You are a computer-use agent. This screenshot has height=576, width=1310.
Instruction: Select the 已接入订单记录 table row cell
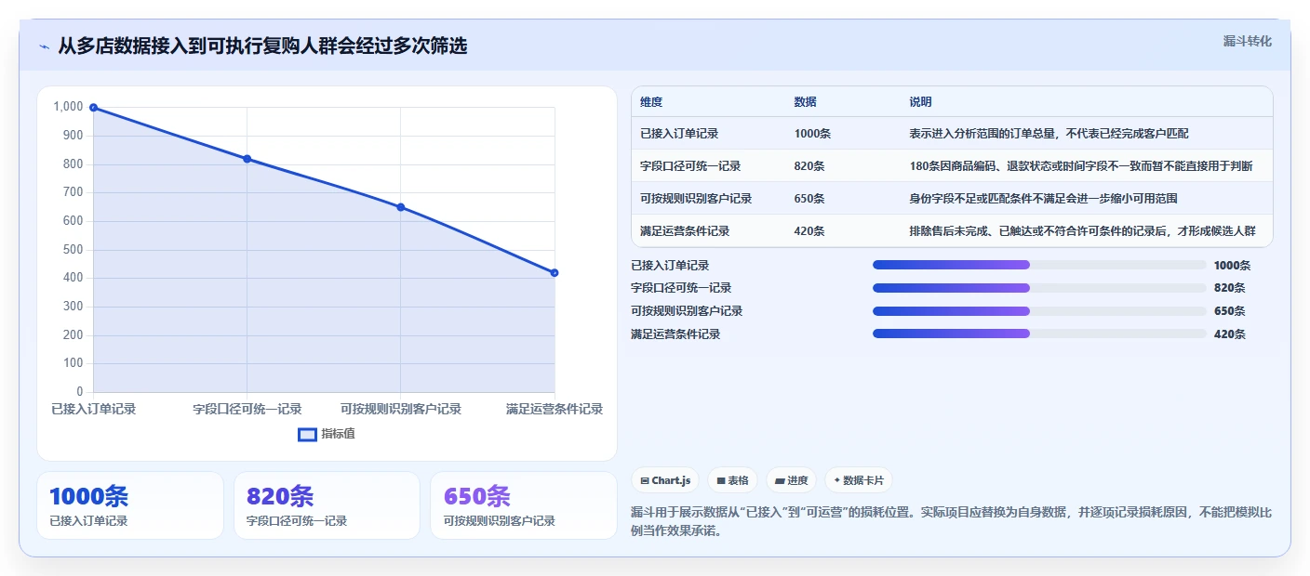(x=679, y=134)
